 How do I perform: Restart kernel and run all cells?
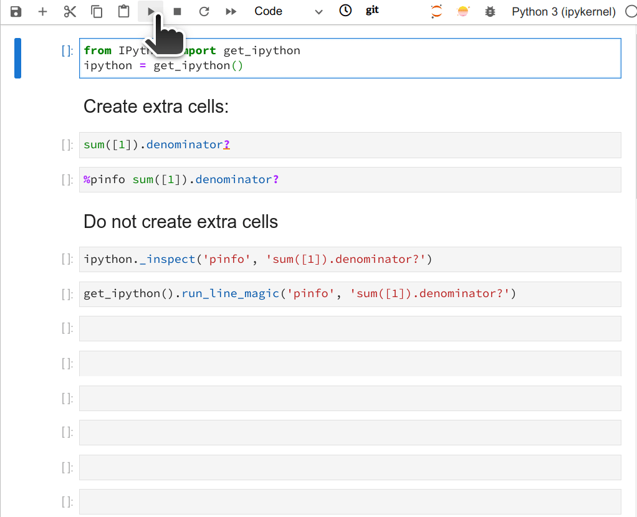[231, 11]
